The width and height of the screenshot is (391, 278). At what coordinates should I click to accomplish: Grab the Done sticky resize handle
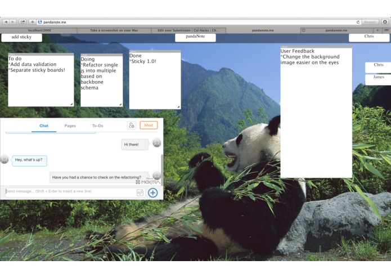click(178, 107)
